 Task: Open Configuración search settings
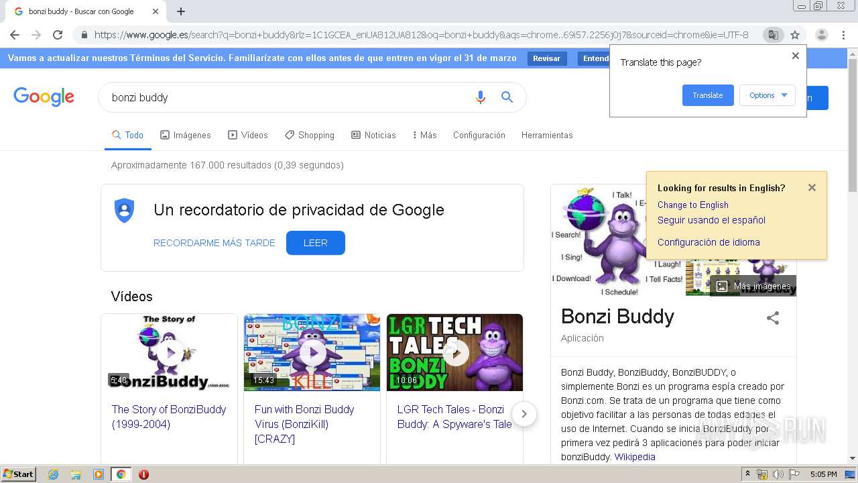tap(479, 135)
